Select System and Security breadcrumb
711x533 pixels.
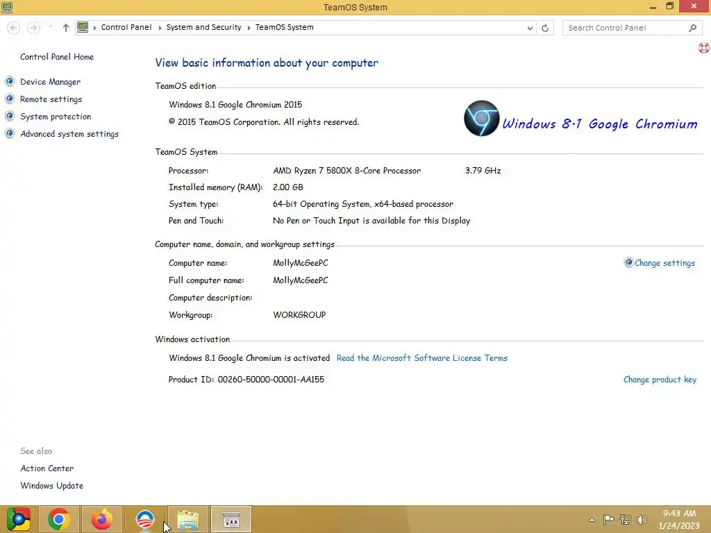click(x=203, y=27)
